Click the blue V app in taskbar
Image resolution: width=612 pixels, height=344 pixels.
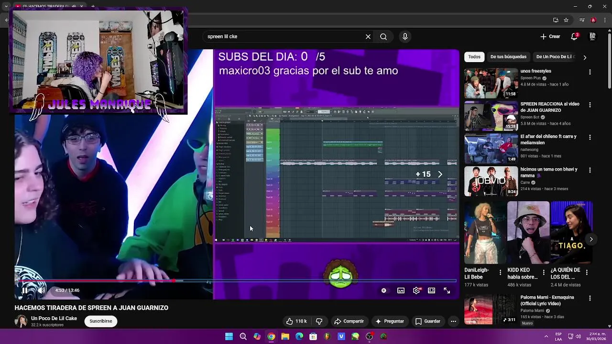pyautogui.click(x=341, y=336)
